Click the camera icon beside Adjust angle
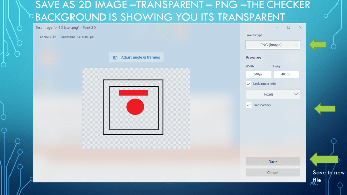 pos(115,58)
